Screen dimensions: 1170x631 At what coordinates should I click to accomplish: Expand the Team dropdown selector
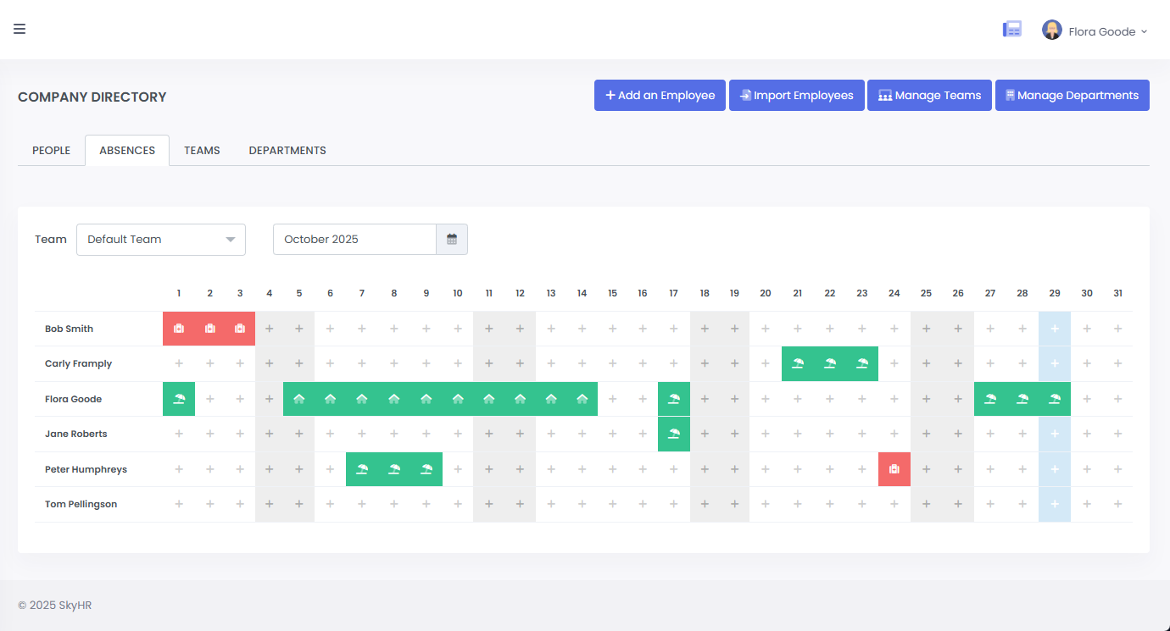click(x=161, y=240)
